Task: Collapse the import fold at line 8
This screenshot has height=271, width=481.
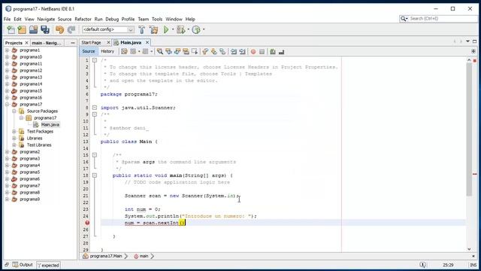Action: coord(95,108)
